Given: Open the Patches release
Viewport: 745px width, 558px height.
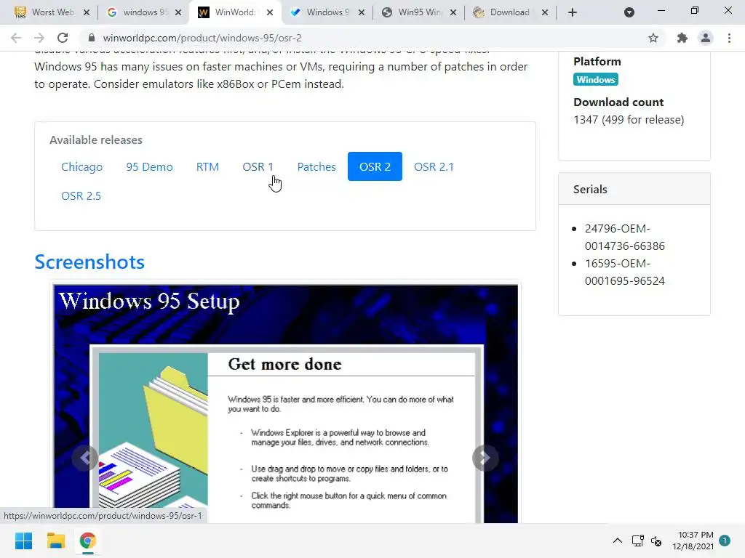Looking at the screenshot, I should click(x=316, y=167).
